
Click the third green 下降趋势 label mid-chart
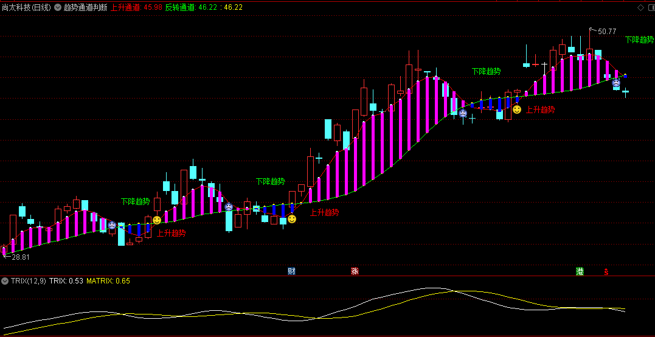487,71
